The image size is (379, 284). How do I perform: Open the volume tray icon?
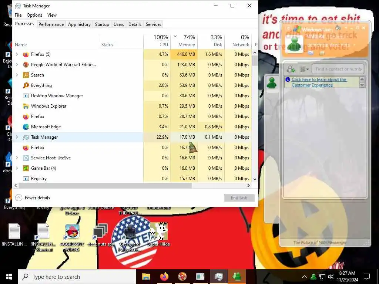pos(331,277)
